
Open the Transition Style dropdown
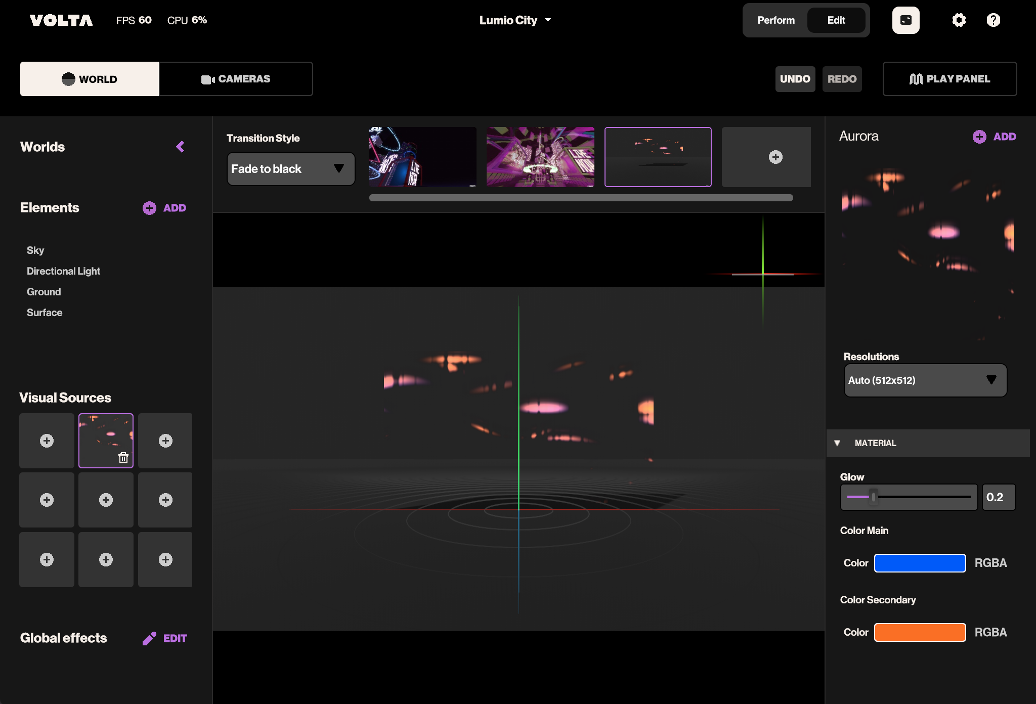[x=290, y=169]
